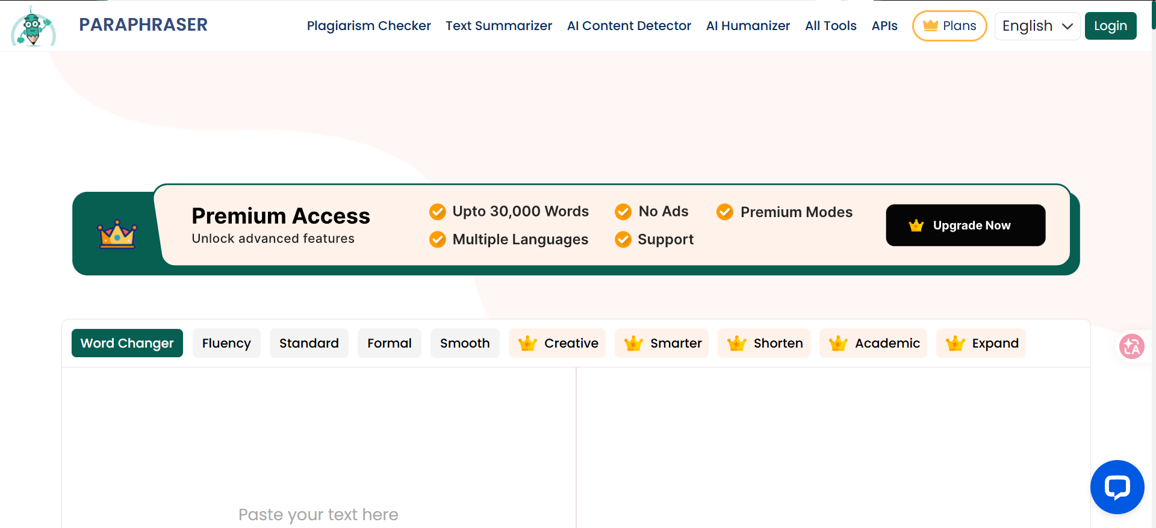This screenshot has width=1156, height=528.
Task: Select the premium Expand mode tab
Action: [981, 343]
